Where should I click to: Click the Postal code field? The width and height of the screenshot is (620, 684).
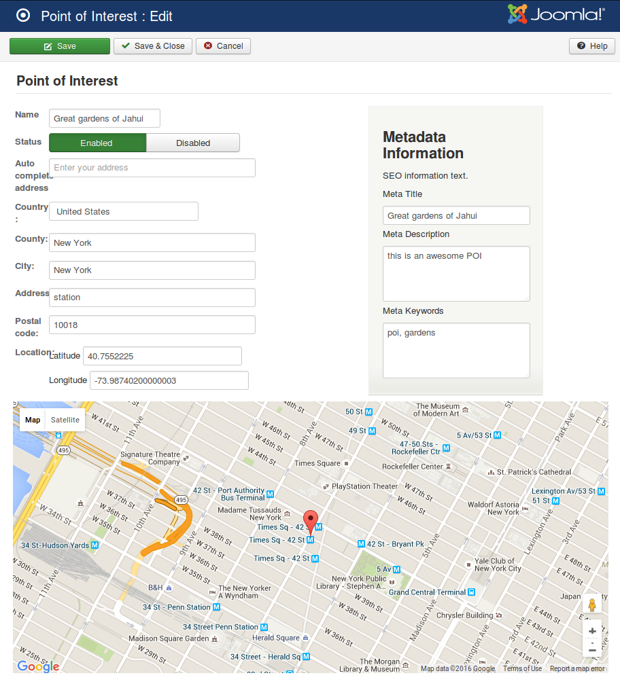[152, 325]
